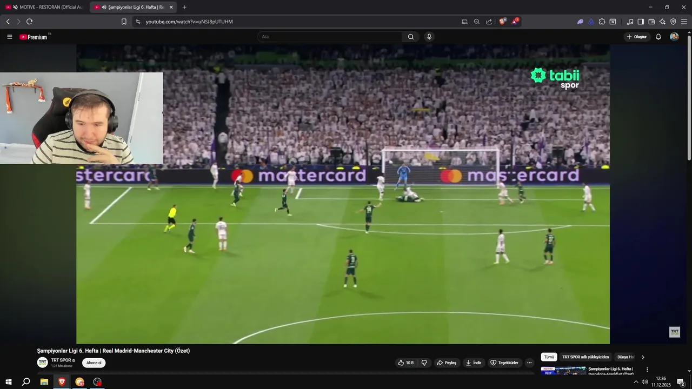This screenshot has height=389, width=692.
Task: Select the Tümü filter chip
Action: [549, 357]
